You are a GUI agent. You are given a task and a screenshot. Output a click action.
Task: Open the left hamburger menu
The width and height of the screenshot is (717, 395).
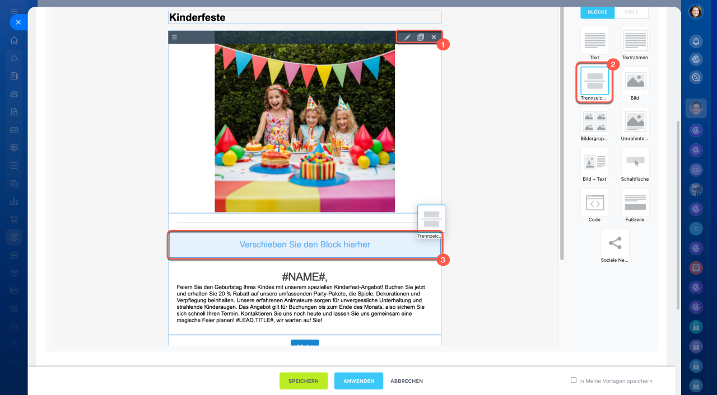[x=14, y=11]
